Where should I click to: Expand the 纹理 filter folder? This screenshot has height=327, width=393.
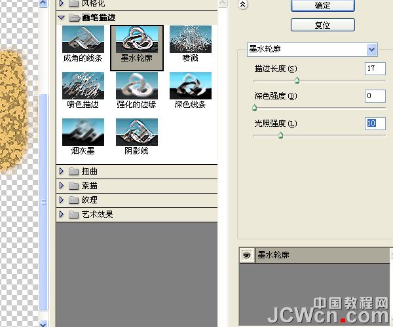click(62, 200)
